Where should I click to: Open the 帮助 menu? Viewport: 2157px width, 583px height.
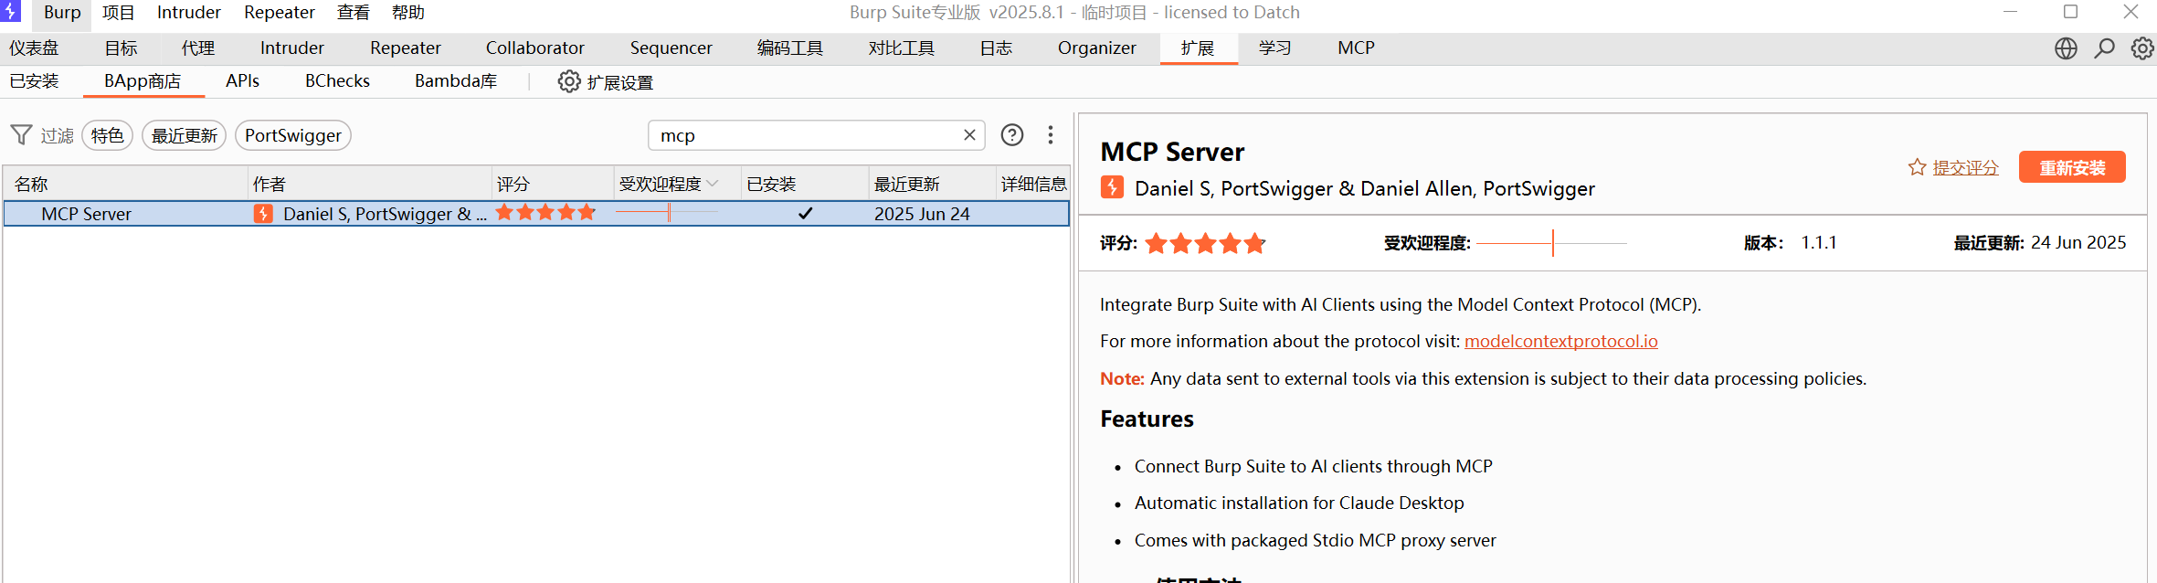pyautogui.click(x=408, y=13)
